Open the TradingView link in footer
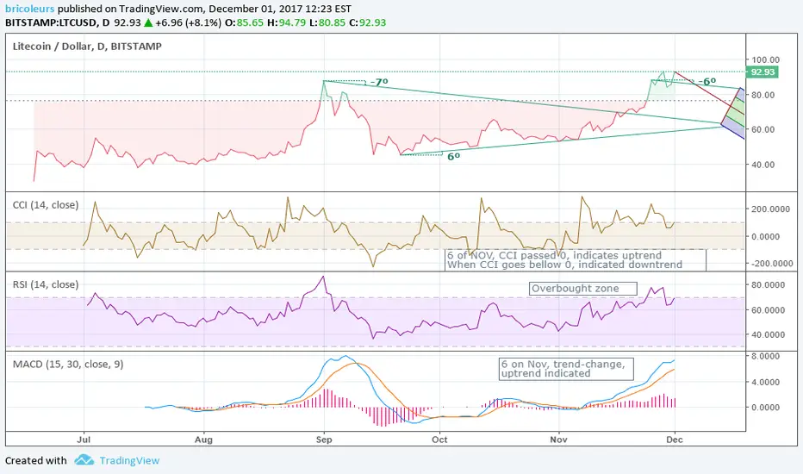The height and width of the screenshot is (474, 803). pyautogui.click(x=129, y=460)
